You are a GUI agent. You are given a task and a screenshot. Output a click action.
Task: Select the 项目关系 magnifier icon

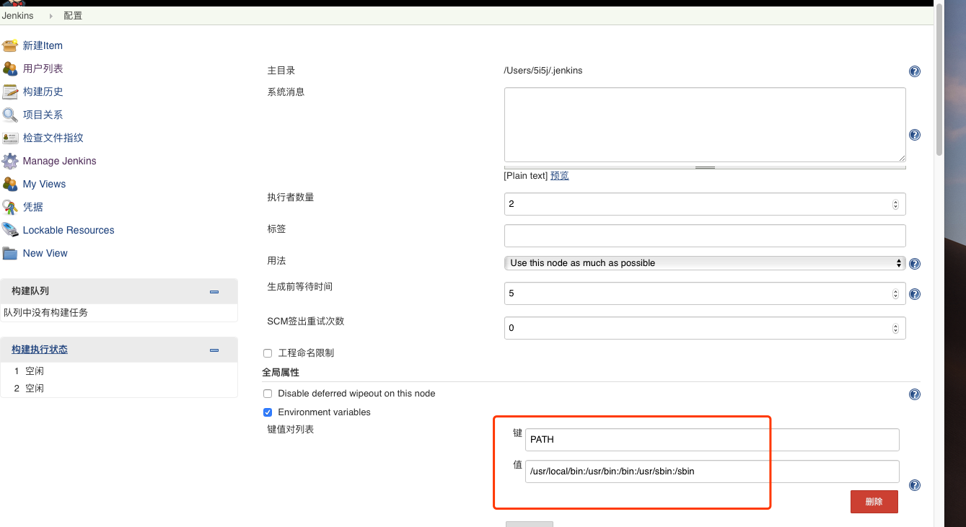10,115
